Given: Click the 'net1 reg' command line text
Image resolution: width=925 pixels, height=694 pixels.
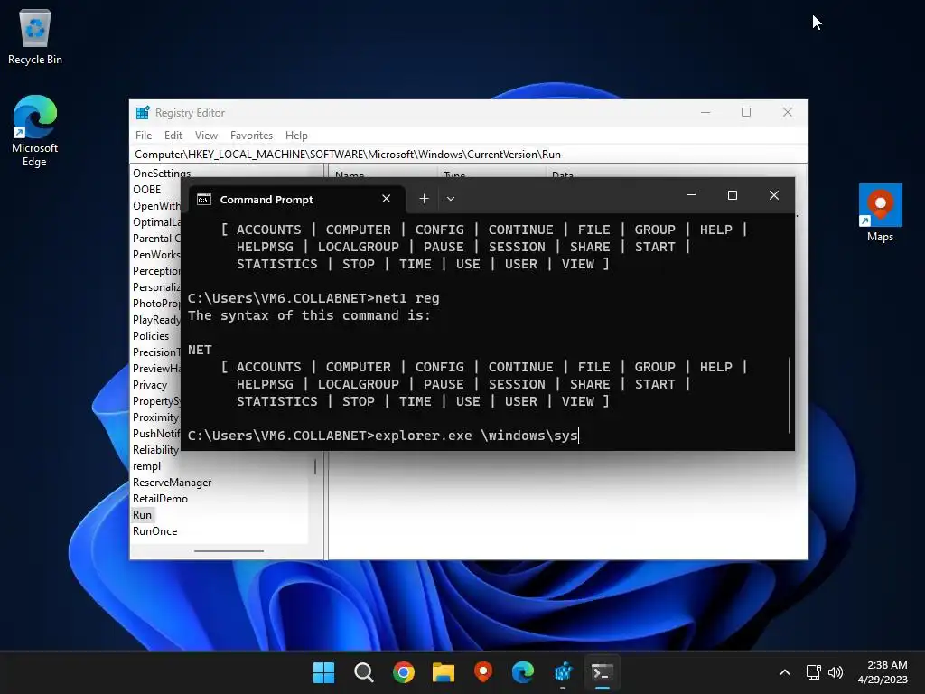Looking at the screenshot, I should tap(407, 298).
